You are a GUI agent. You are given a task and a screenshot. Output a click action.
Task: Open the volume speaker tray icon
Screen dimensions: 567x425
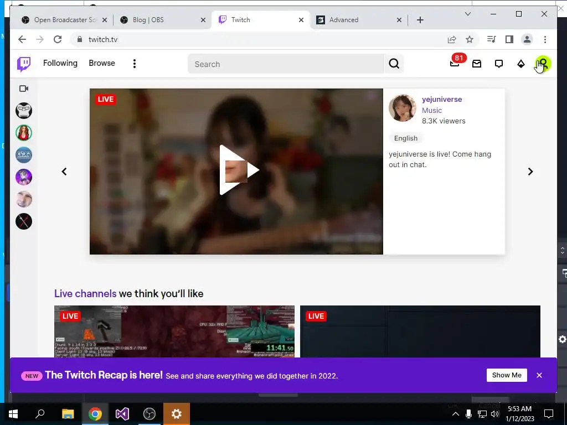click(495, 414)
